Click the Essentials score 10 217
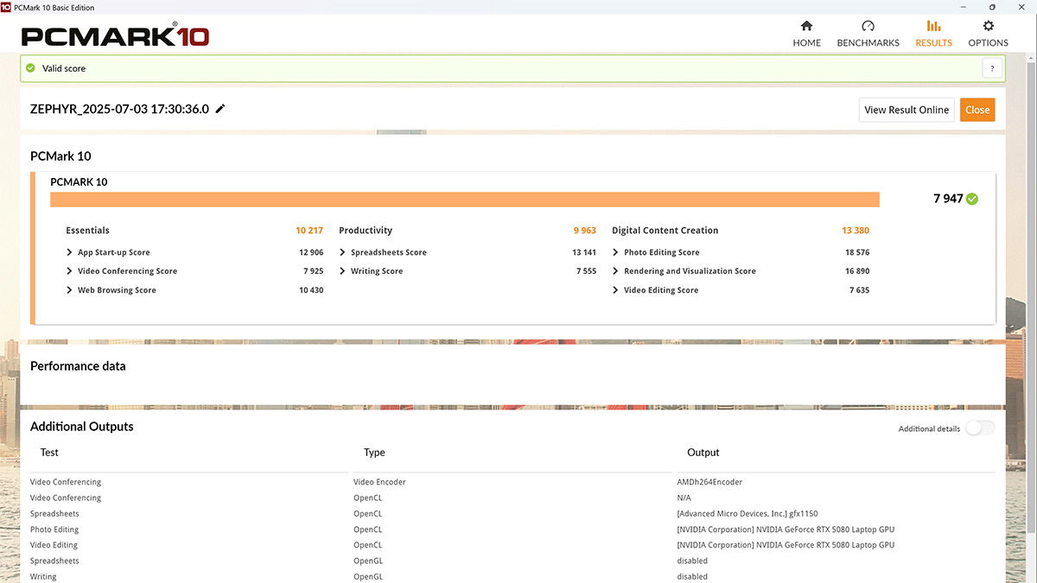Image resolution: width=1037 pixels, height=583 pixels. 309,231
